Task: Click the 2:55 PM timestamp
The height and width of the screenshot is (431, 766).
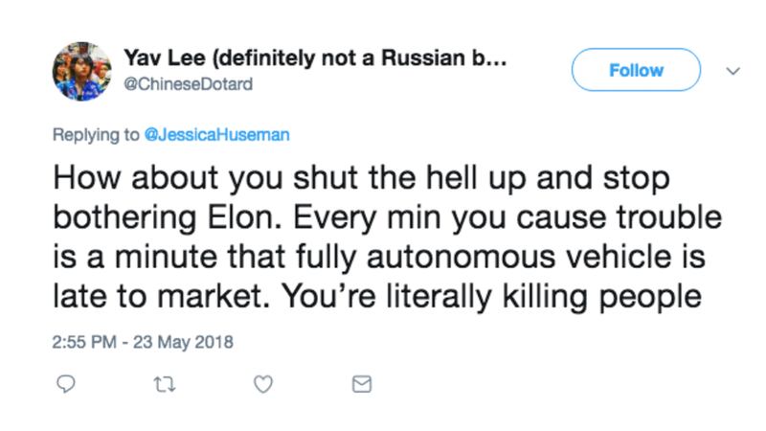Action: pyautogui.click(x=85, y=341)
